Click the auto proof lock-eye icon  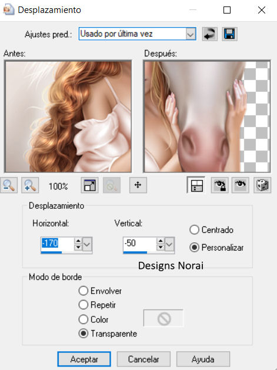click(x=219, y=185)
